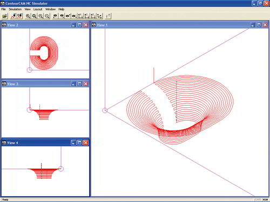This screenshot has height=202, width=270.
Task: Click the second toolpath simulation icon
Action: 19,16
